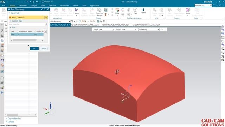Screen dimensions: 225x127
Task: Click Cancel in Part Geometry dialog
Action: 44,49
